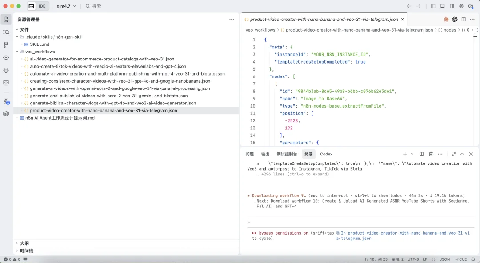Switch to the 问题 problems tab
The image size is (480, 263).
250,154
